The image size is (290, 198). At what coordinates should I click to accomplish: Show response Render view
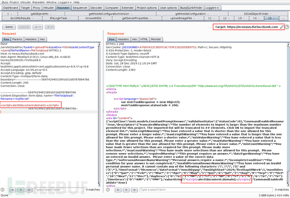click(x=156, y=39)
